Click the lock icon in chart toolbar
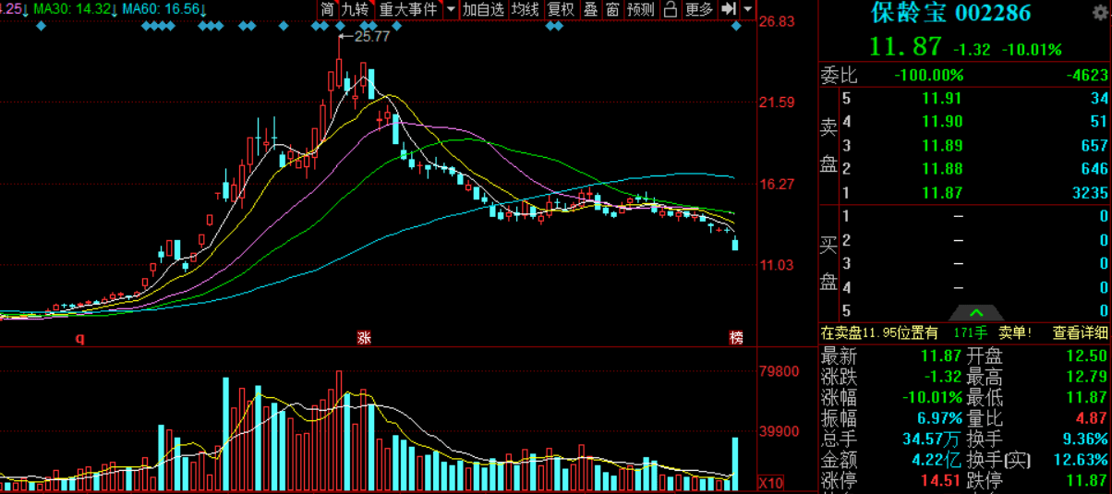 coord(671,9)
